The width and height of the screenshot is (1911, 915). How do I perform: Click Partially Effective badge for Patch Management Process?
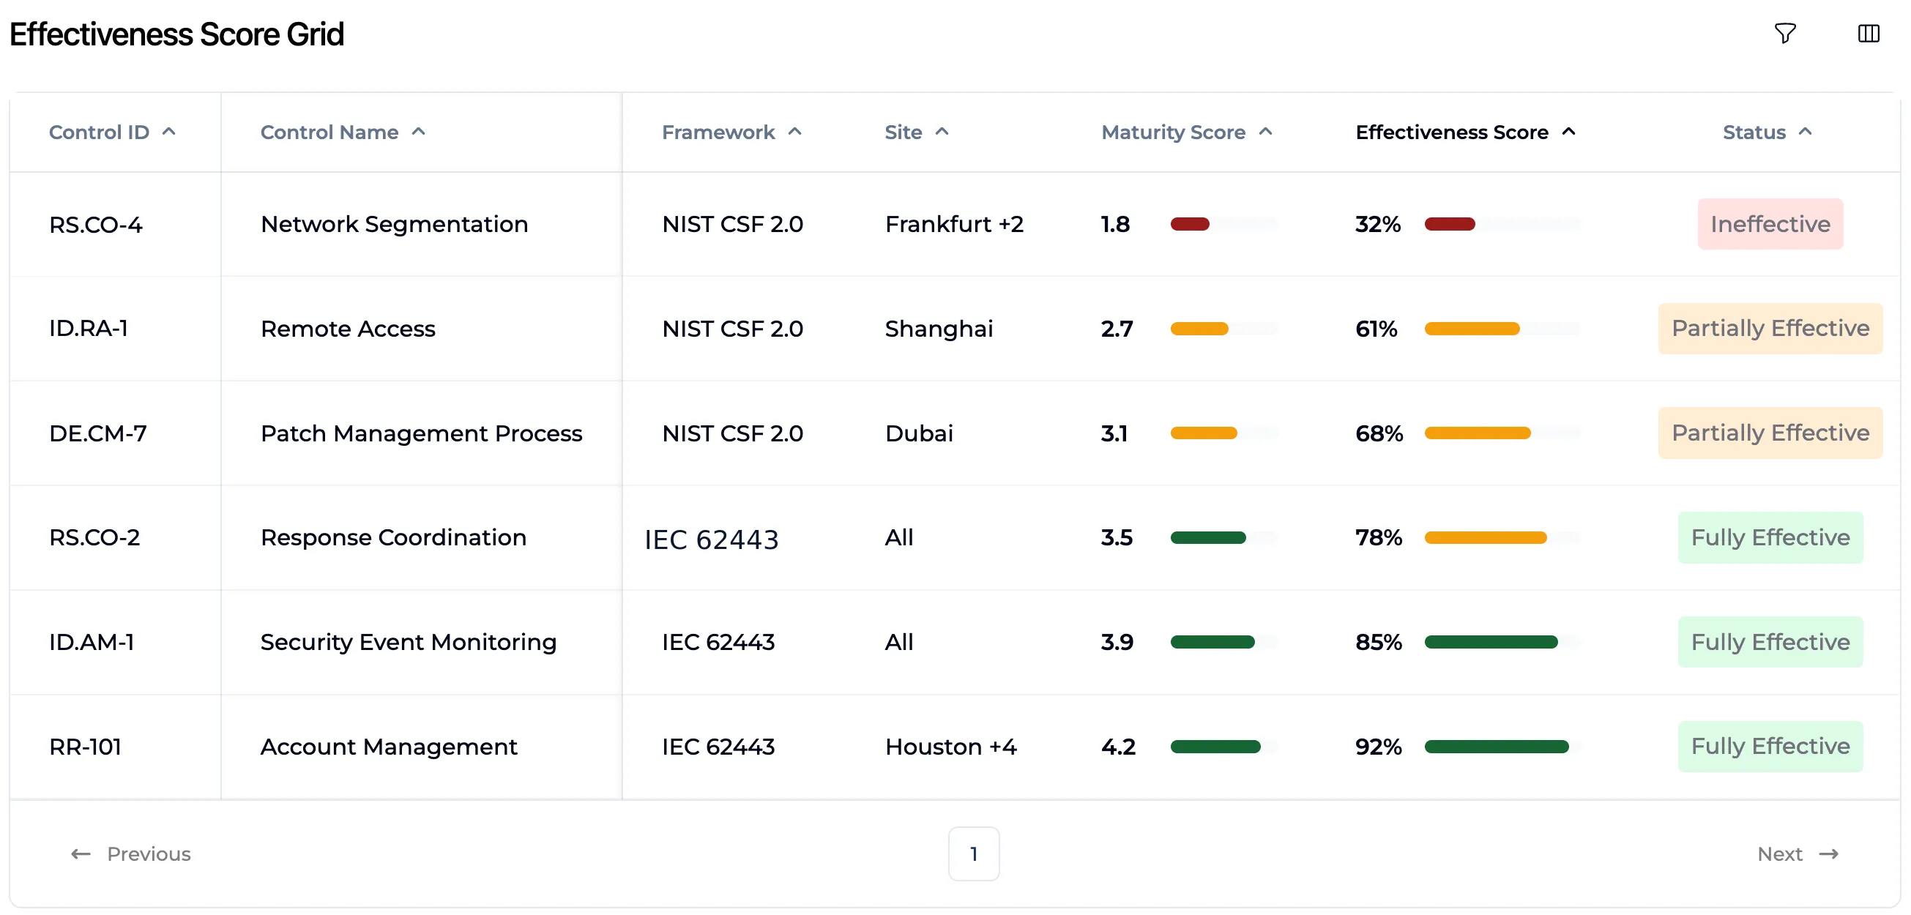click(1770, 433)
